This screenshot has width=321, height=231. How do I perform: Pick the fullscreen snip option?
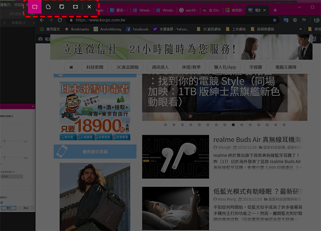75,7
